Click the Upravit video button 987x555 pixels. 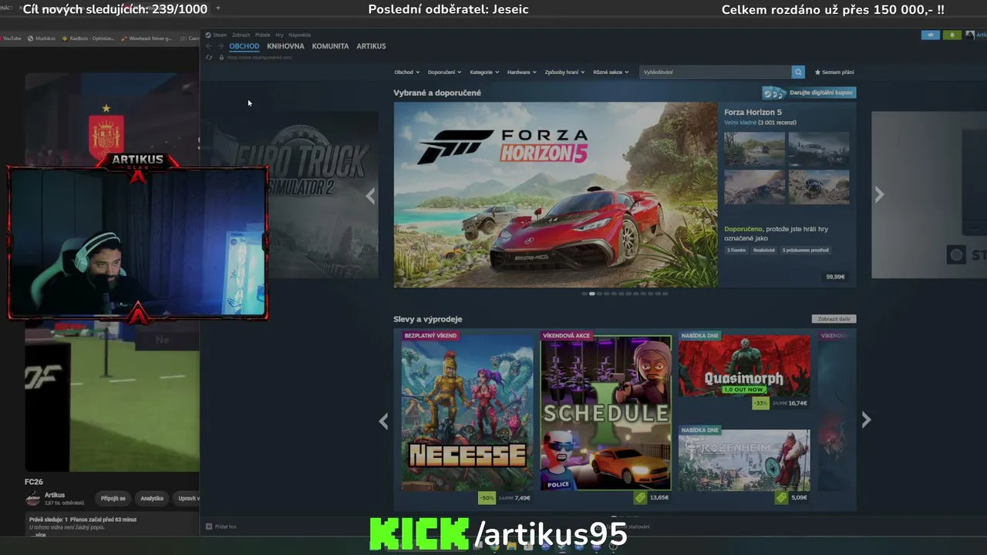point(187,498)
